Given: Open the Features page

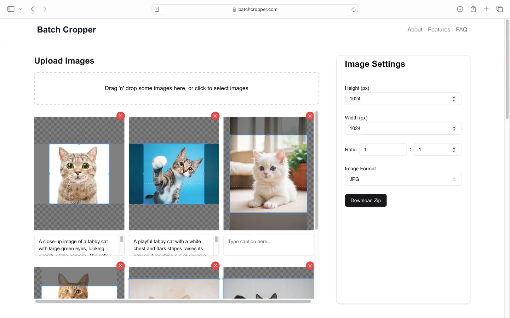Looking at the screenshot, I should 439,29.
